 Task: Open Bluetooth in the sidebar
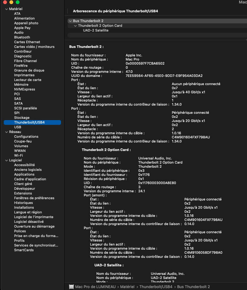(x=22, y=37)
